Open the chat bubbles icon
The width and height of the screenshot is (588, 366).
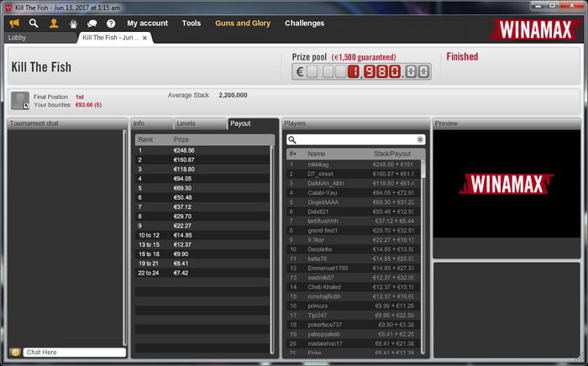[92, 24]
